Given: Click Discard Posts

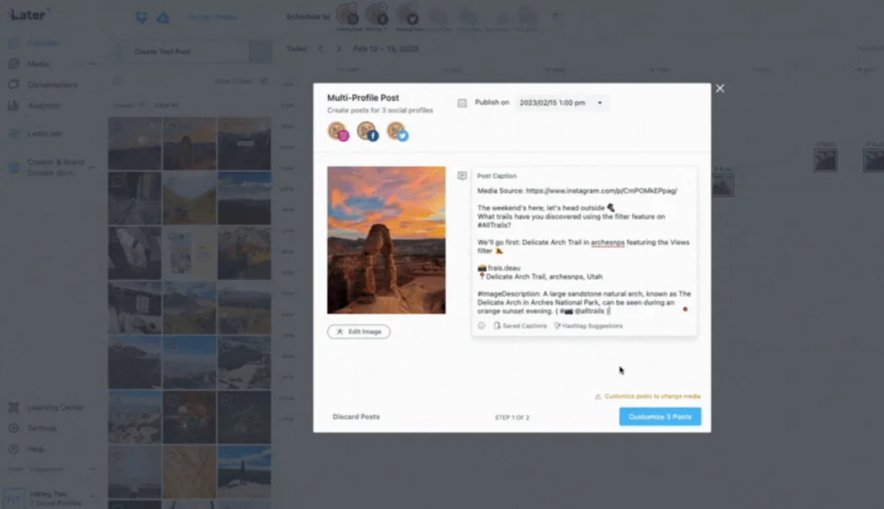Looking at the screenshot, I should (x=357, y=417).
